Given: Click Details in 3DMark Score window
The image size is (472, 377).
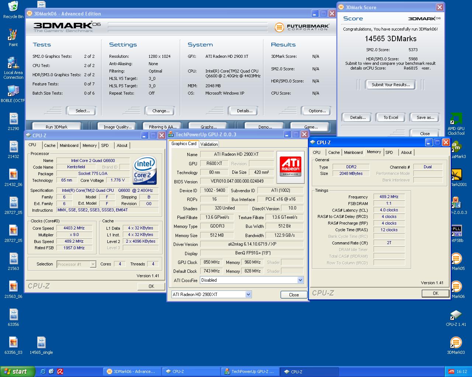Looking at the screenshot, I should click(358, 117).
